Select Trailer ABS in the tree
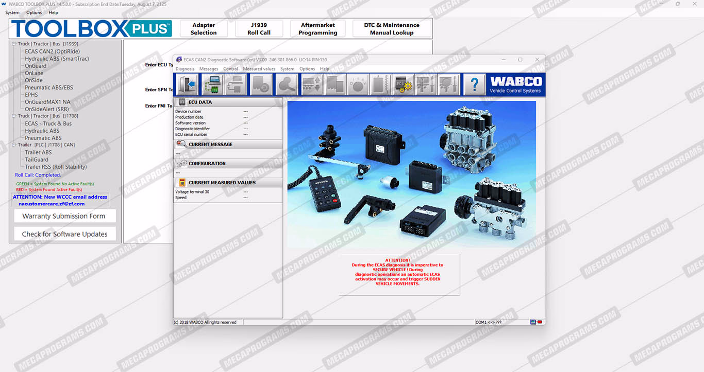704x372 pixels. click(x=38, y=152)
